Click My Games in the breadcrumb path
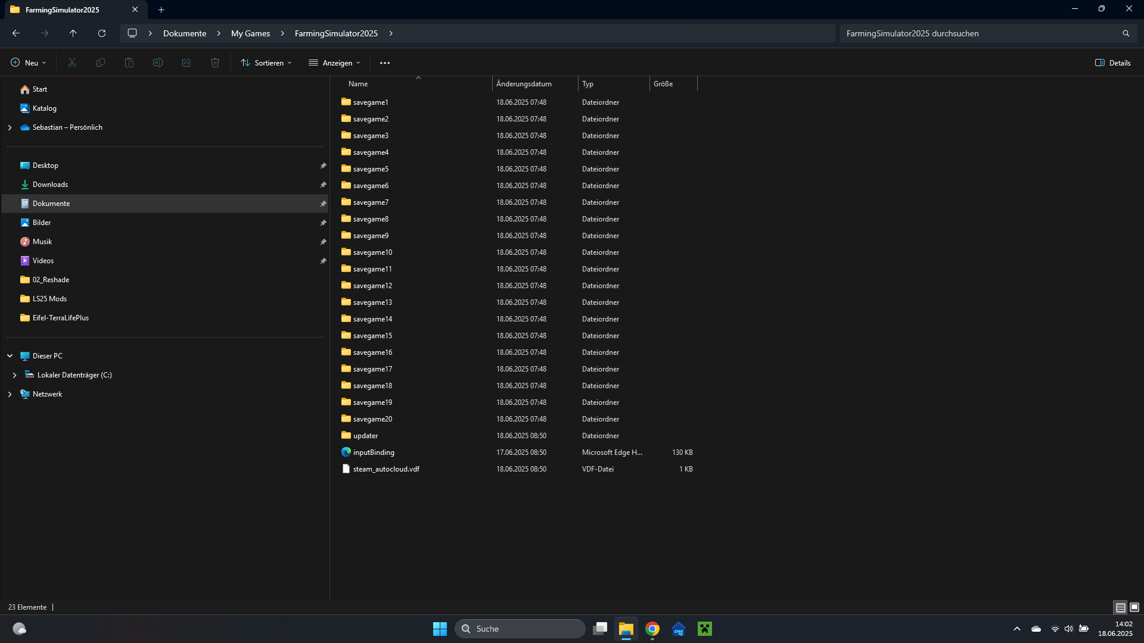The image size is (1144, 643). coord(250,33)
